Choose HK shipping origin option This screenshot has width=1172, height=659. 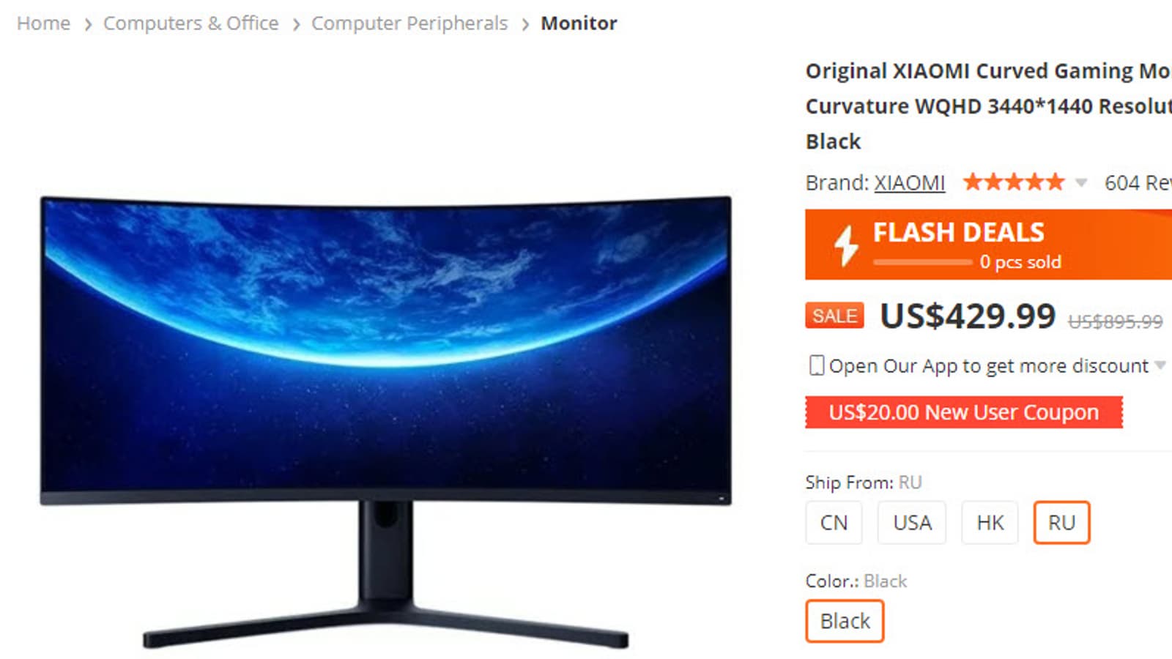(x=990, y=523)
